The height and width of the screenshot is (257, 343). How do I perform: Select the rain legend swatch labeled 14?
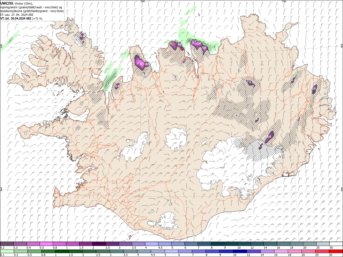point(267,251)
